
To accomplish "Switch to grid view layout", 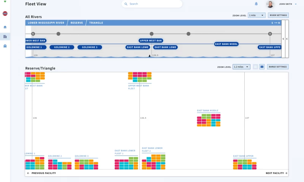I will point(262,67).
